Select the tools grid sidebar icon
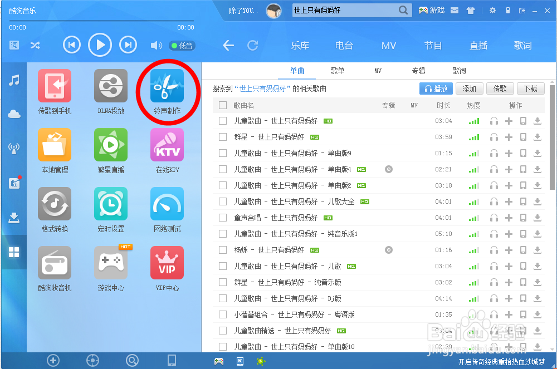This screenshot has height=369, width=557. pos(14,252)
